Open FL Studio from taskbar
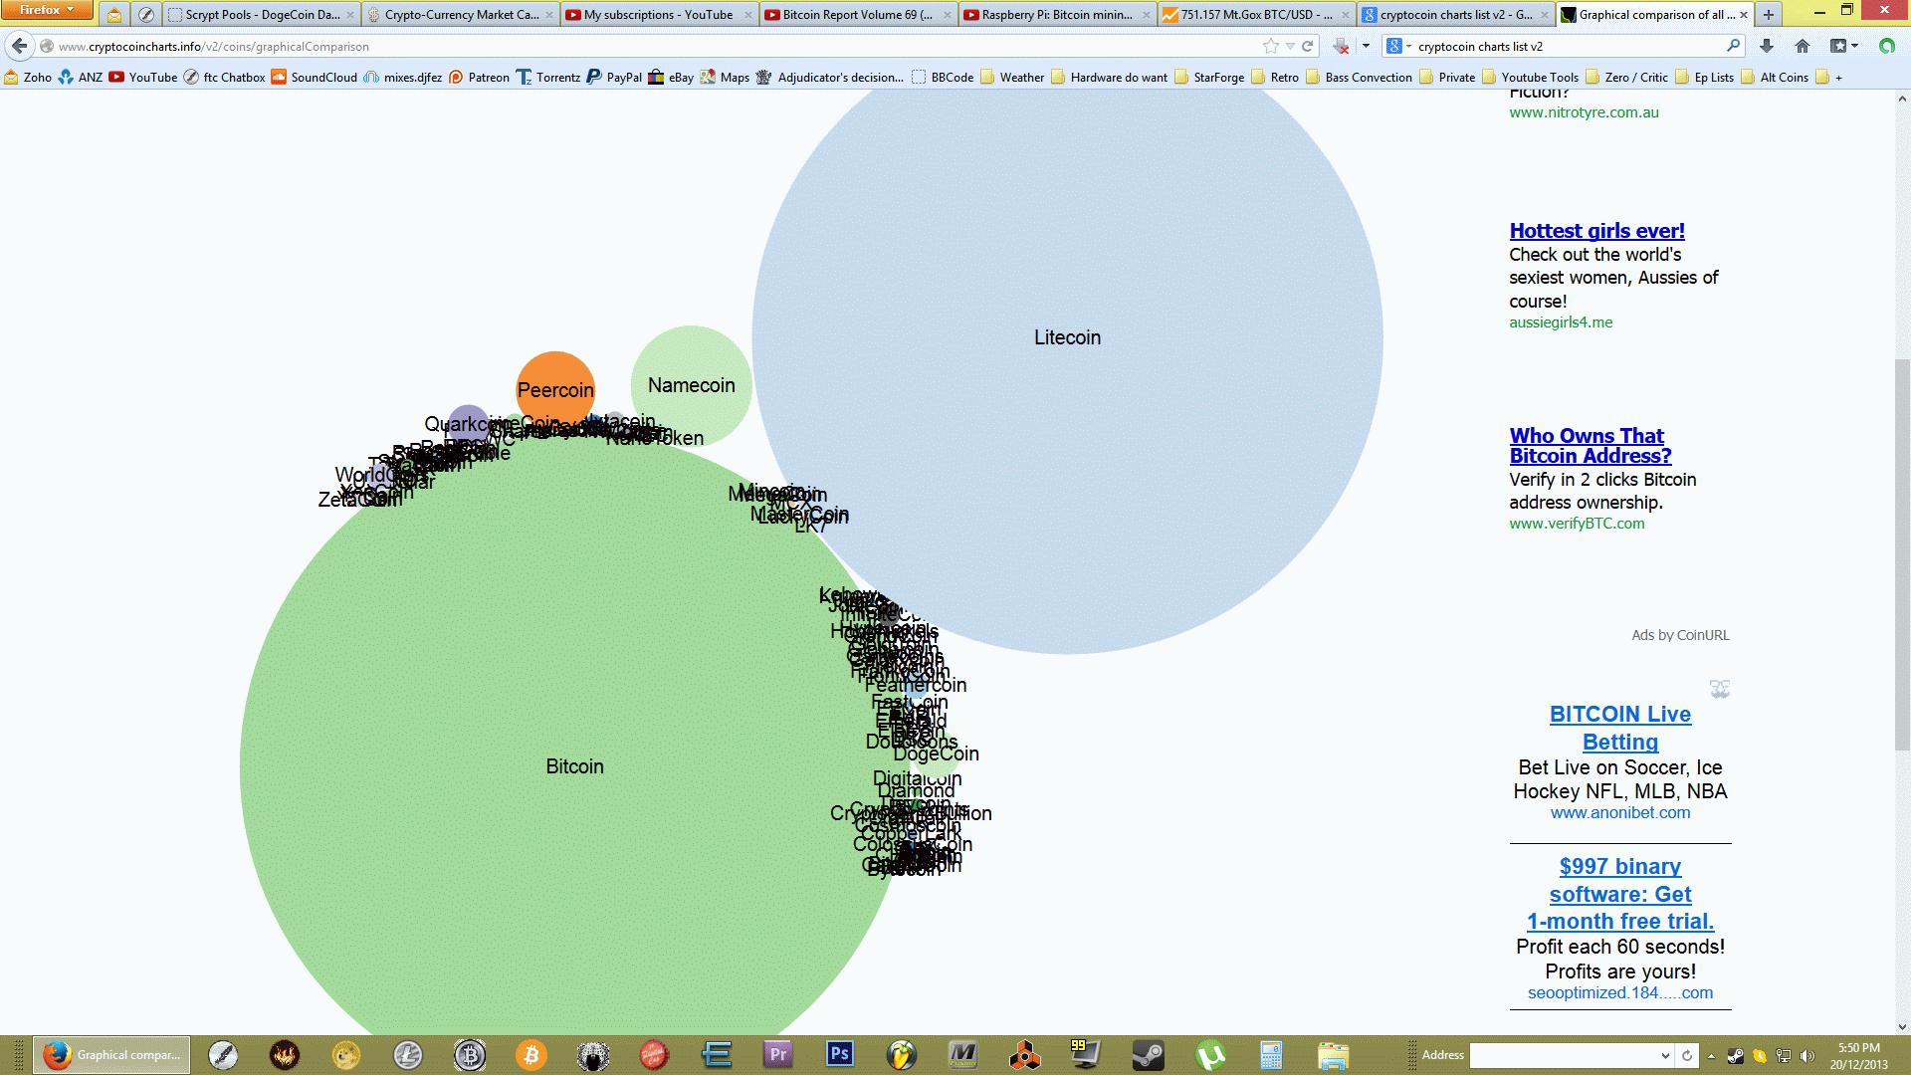 click(x=902, y=1054)
